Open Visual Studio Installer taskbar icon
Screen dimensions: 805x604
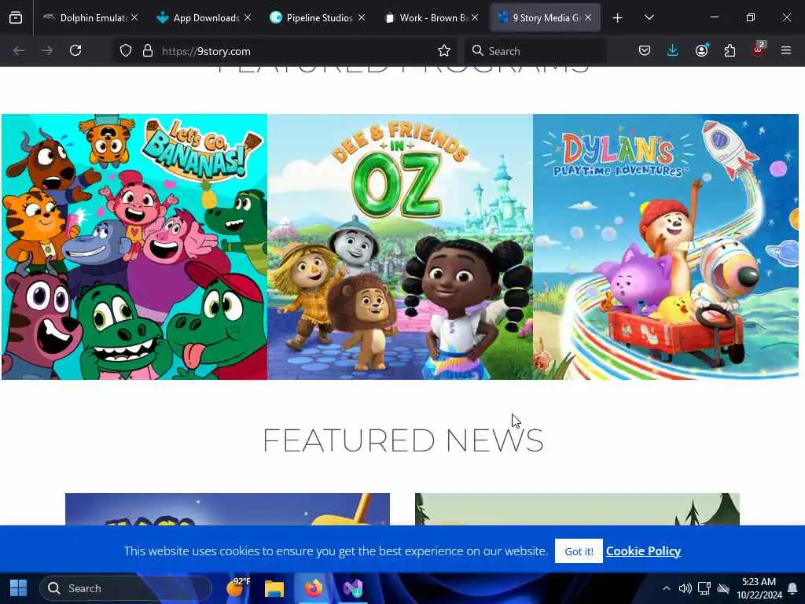[x=353, y=588]
